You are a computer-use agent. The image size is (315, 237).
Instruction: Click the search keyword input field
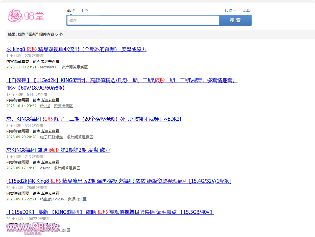point(143,20)
